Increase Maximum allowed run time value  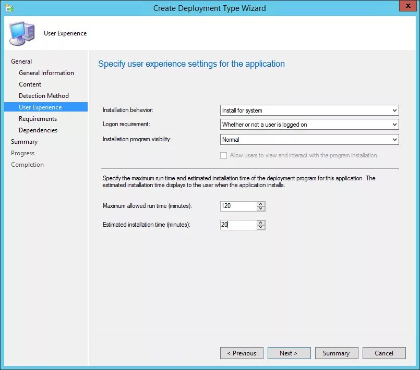(x=261, y=204)
